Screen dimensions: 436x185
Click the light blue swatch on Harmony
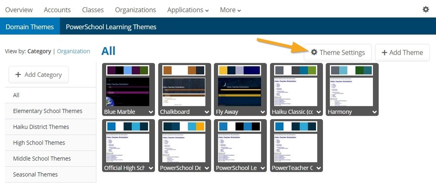pyautogui.click(x=343, y=70)
